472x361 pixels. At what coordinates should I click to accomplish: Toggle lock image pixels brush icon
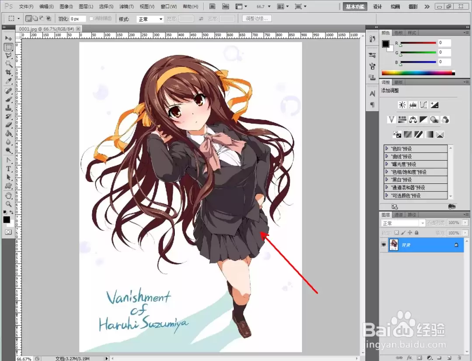[403, 233]
